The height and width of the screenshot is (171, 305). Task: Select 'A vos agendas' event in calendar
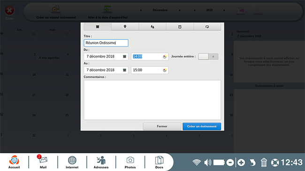click(49, 58)
